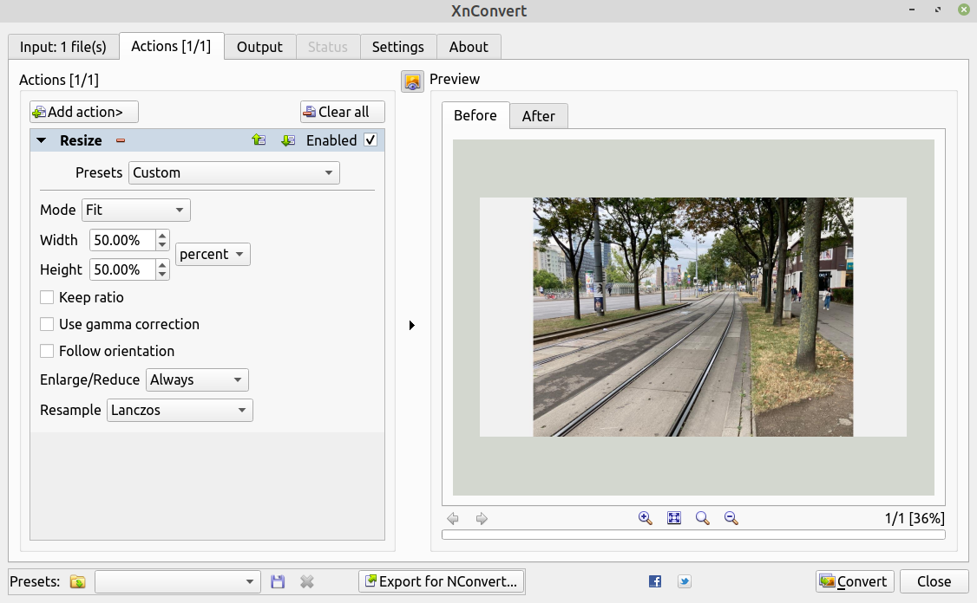Viewport: 977px width, 603px height.
Task: Move Resize action up with arrow icon
Action: (259, 140)
